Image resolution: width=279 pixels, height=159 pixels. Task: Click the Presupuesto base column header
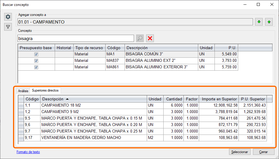[36, 48]
